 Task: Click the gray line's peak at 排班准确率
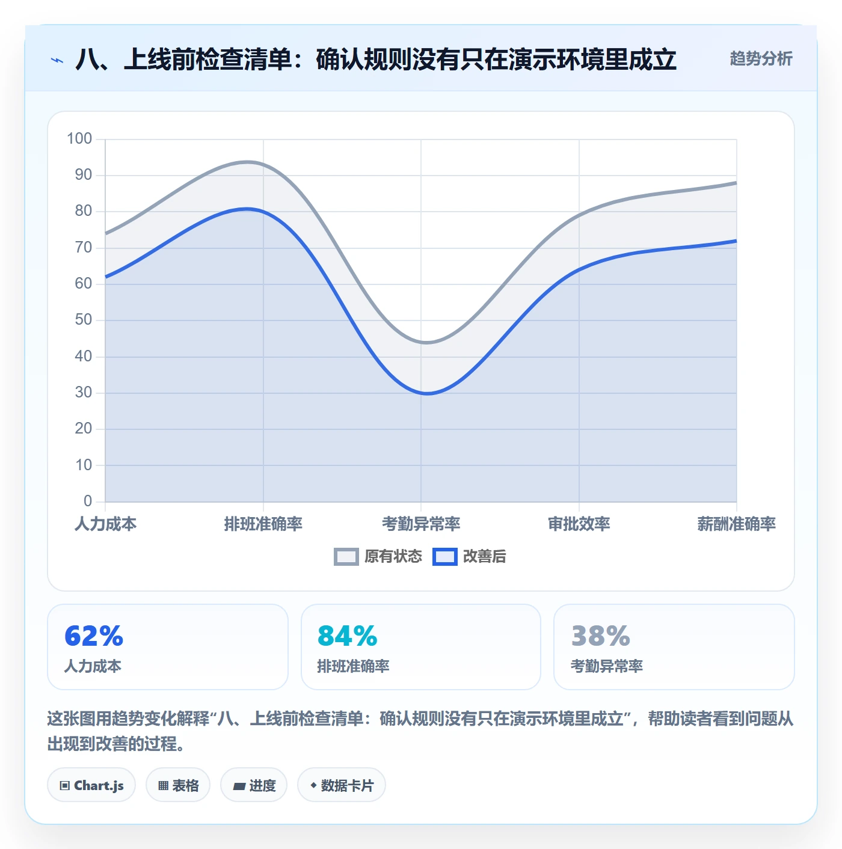tap(248, 162)
